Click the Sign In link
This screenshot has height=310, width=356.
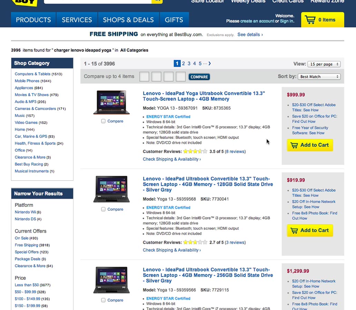[x=287, y=21]
